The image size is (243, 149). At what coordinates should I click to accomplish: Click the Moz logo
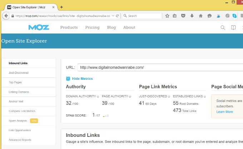point(36,27)
